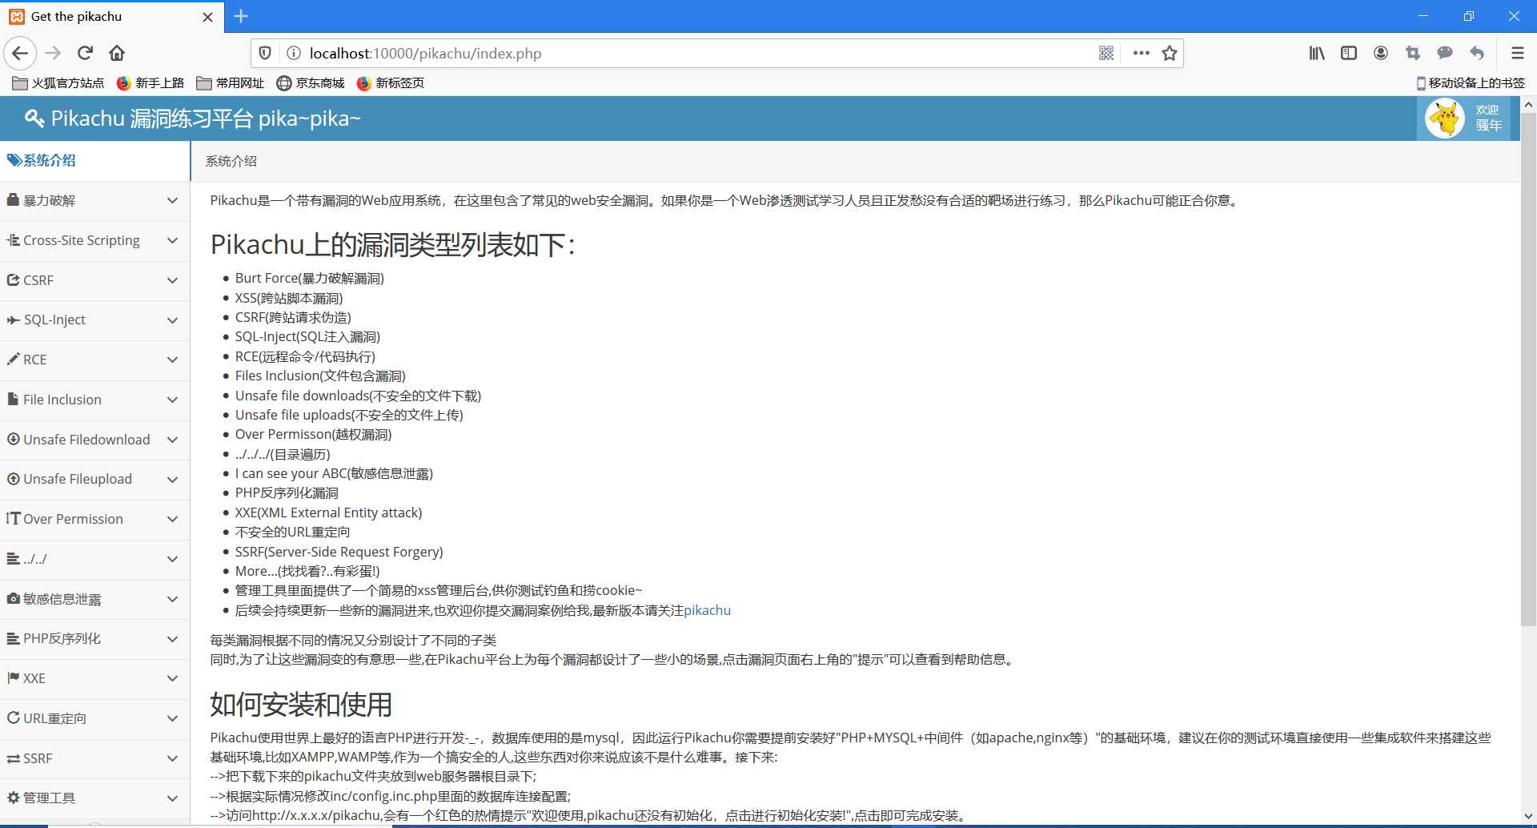This screenshot has height=828, width=1537.
Task: Open the Firefox account icon
Action: click(1381, 53)
